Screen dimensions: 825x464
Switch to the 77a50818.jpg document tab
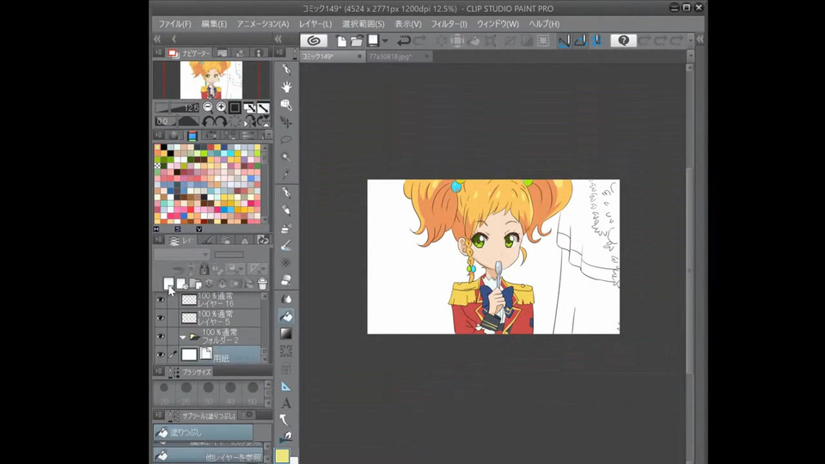tap(389, 57)
